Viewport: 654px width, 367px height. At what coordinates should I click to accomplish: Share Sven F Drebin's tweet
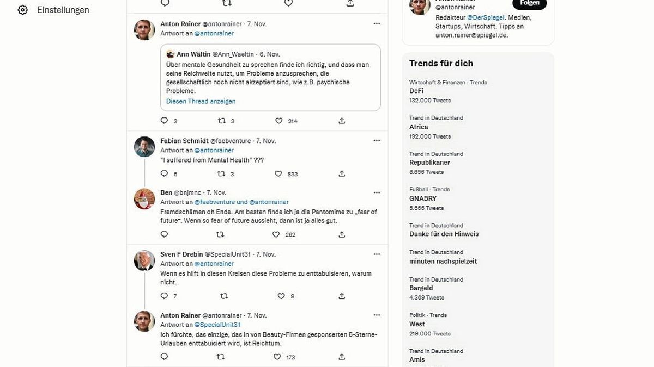[x=342, y=296]
